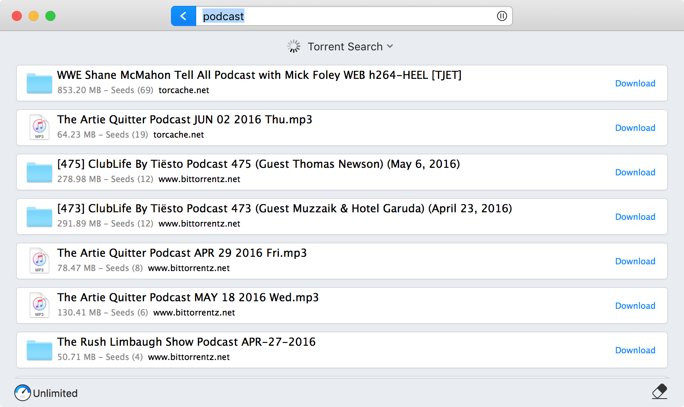
Task: Go back with the blue arrow button
Action: point(184,16)
